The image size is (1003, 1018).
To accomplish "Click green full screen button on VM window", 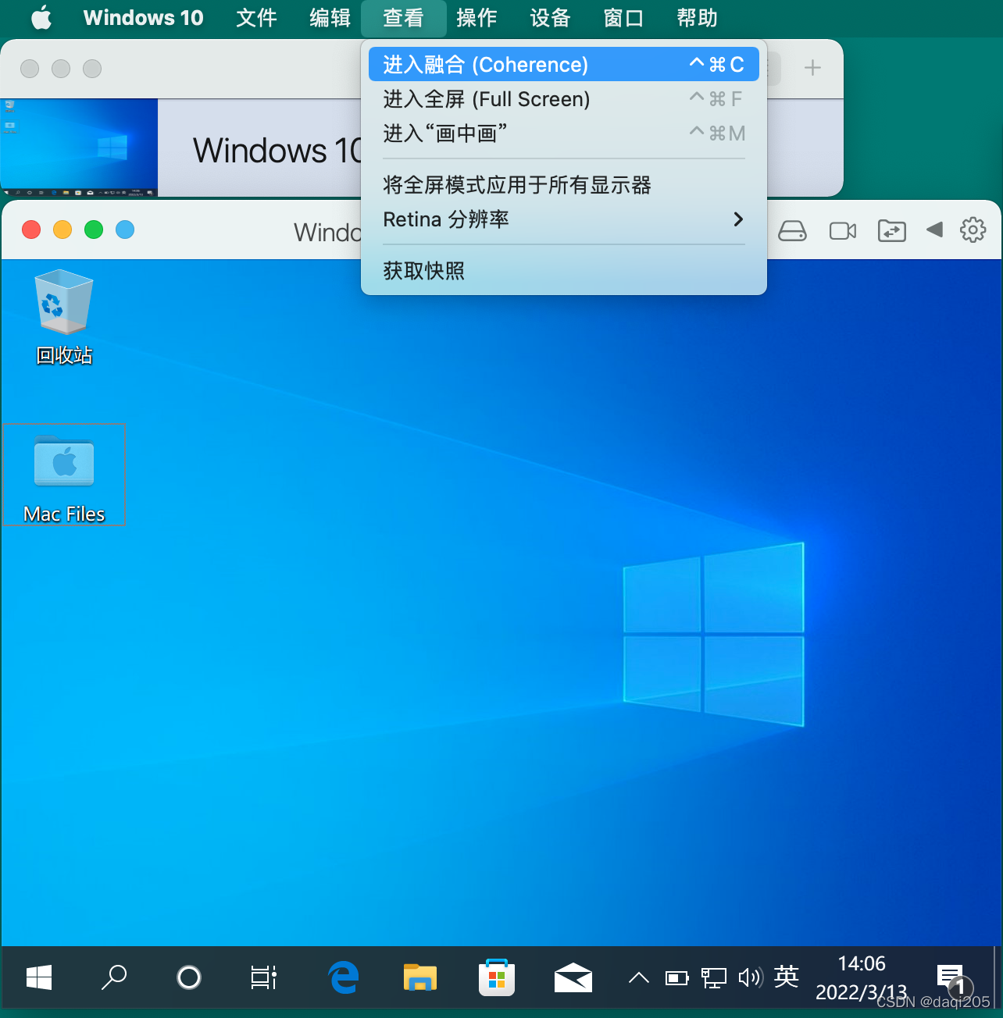I will pos(94,230).
